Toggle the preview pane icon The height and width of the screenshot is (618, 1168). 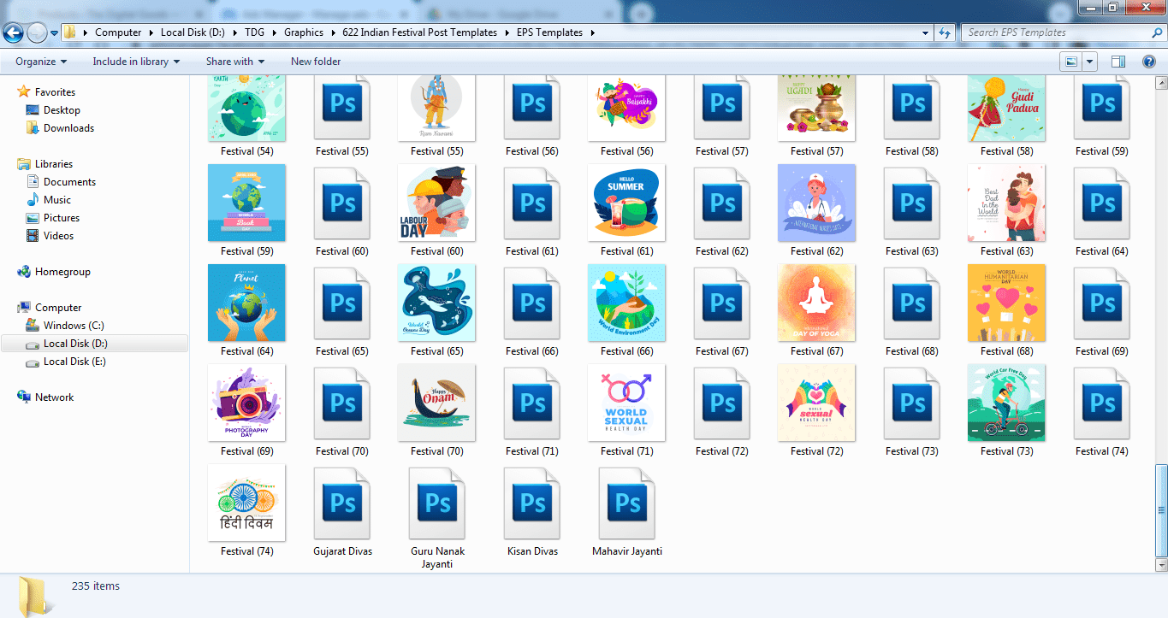click(1118, 62)
